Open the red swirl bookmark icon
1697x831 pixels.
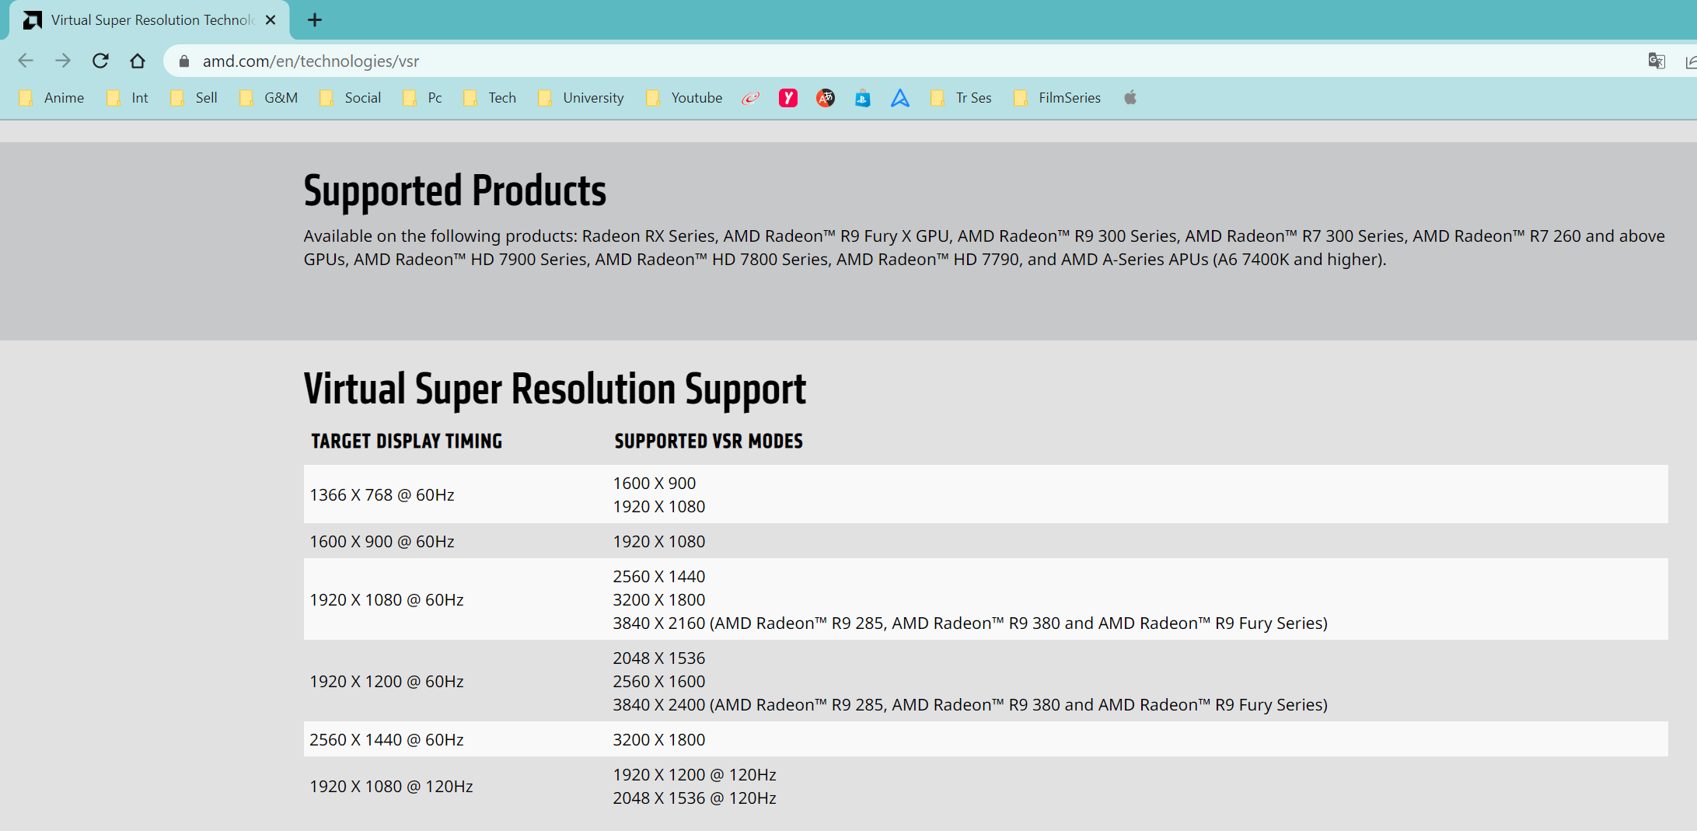point(750,98)
